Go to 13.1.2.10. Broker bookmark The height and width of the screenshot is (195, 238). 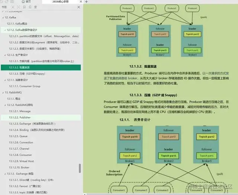point(19,167)
